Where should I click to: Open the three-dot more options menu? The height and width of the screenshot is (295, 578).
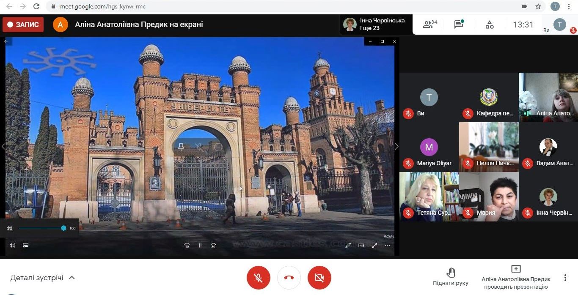565,278
